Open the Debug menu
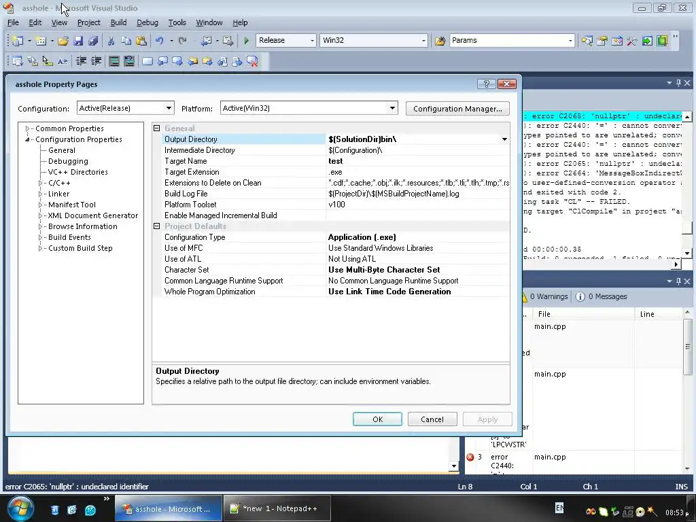696x522 pixels. (x=147, y=22)
